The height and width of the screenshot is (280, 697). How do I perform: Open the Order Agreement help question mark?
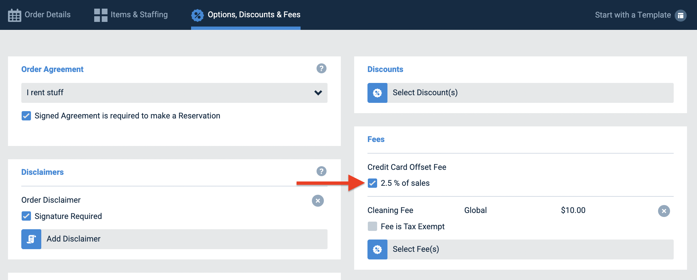point(321,68)
